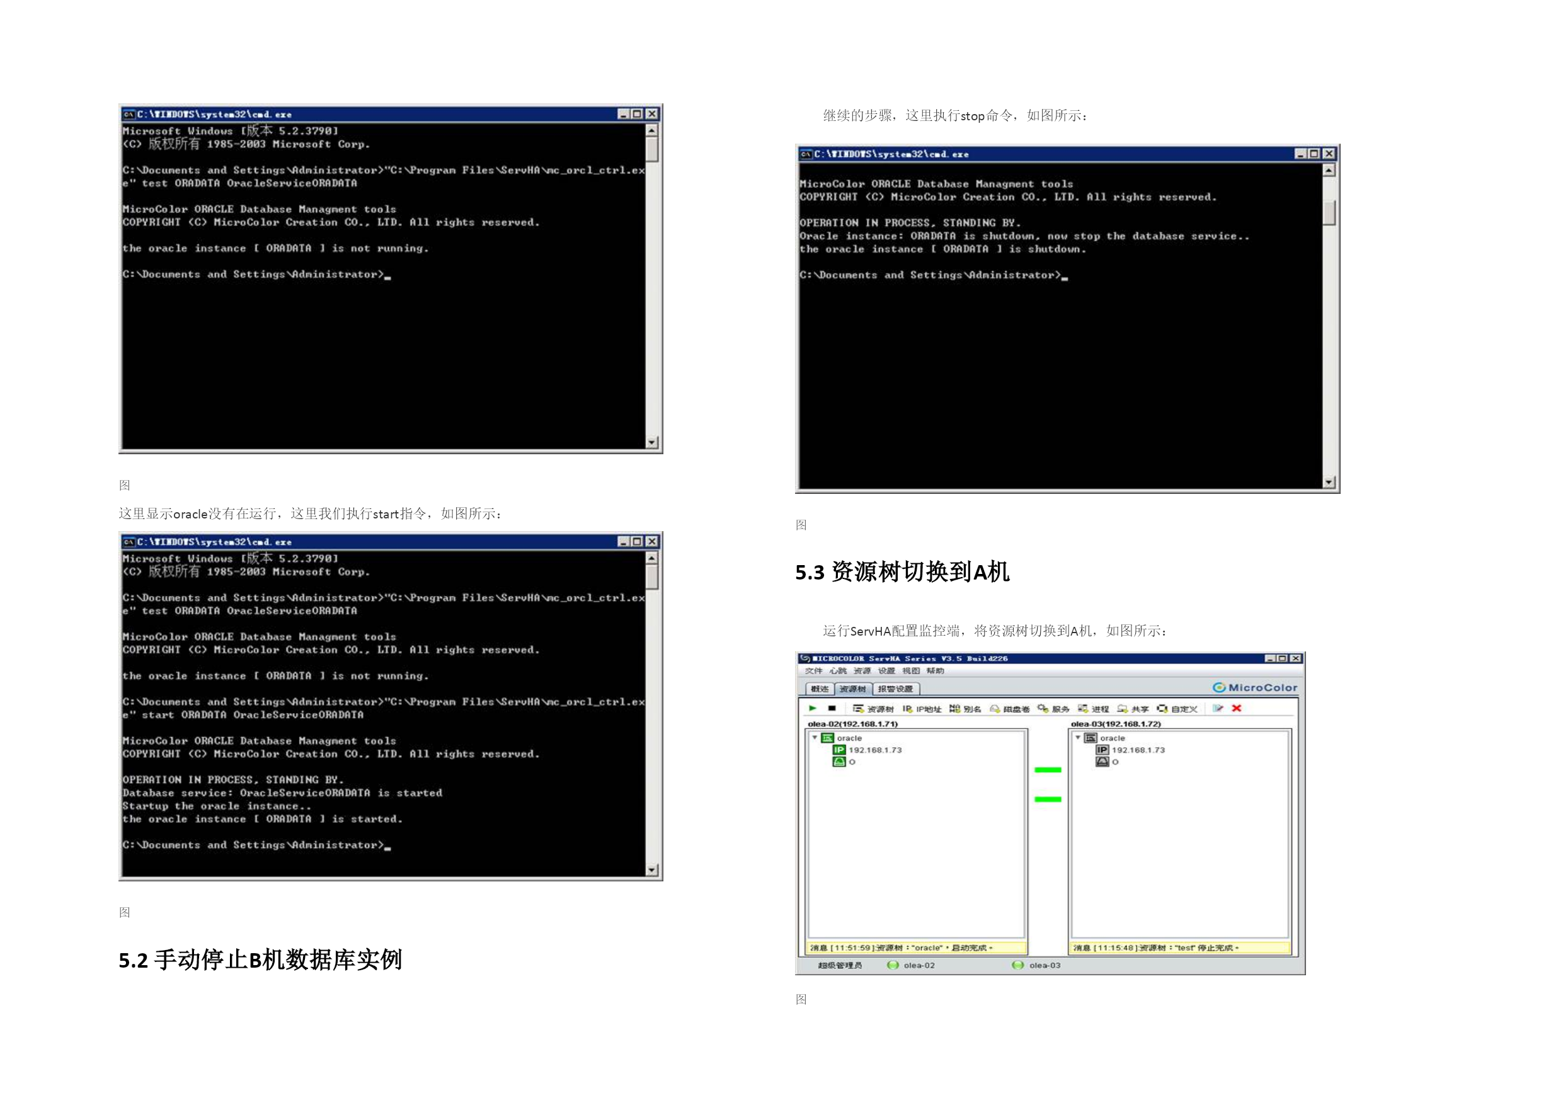
Task: Click title icon of cmd window showing 'is shutdown'
Action: click(x=806, y=154)
